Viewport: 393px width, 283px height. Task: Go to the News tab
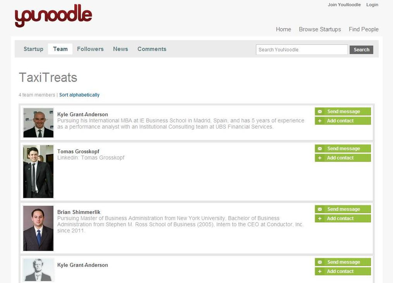[x=121, y=49]
